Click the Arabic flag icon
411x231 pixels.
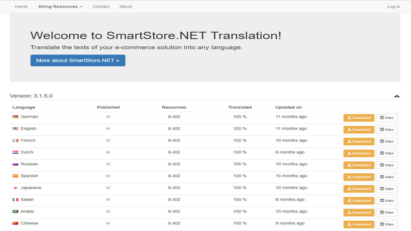15,211
